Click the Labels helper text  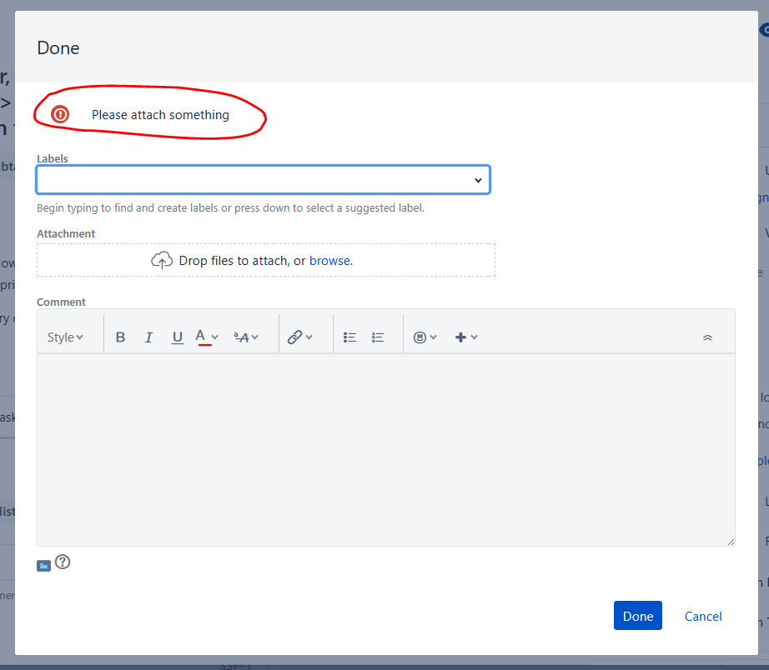tap(230, 207)
